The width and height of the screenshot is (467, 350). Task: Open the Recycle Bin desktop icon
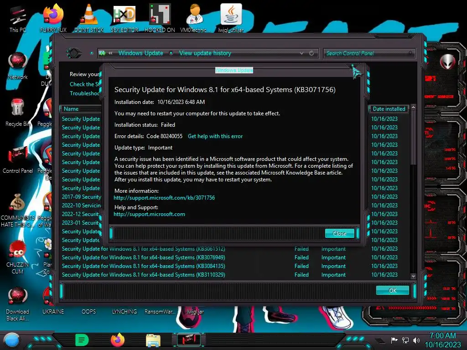[18, 112]
